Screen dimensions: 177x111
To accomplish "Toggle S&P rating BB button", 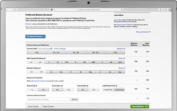I will [84, 62].
